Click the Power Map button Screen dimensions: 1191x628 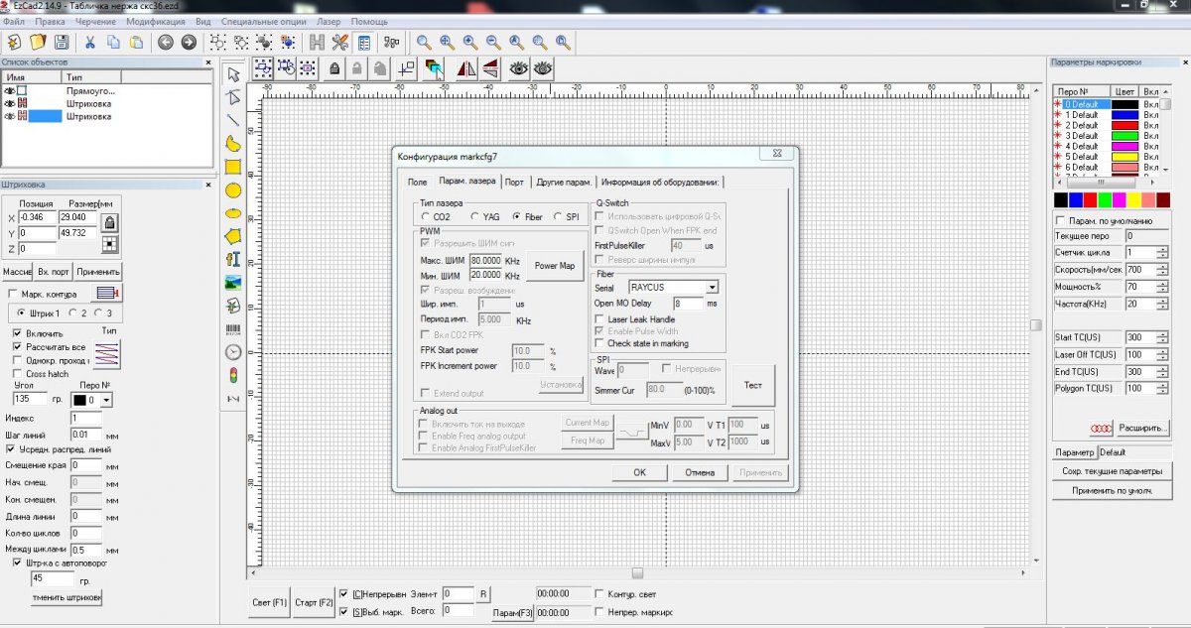tap(554, 266)
